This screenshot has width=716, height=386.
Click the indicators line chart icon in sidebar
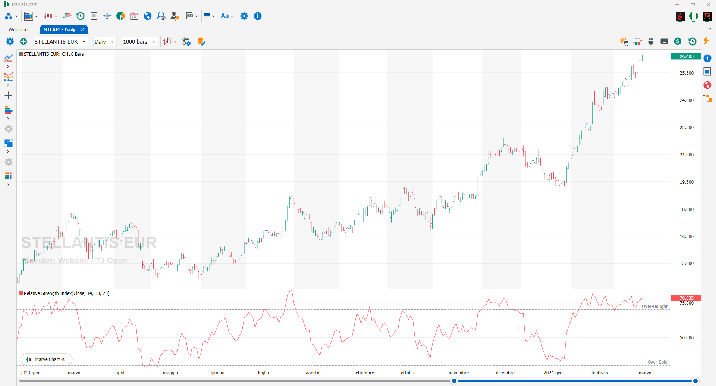point(8,58)
